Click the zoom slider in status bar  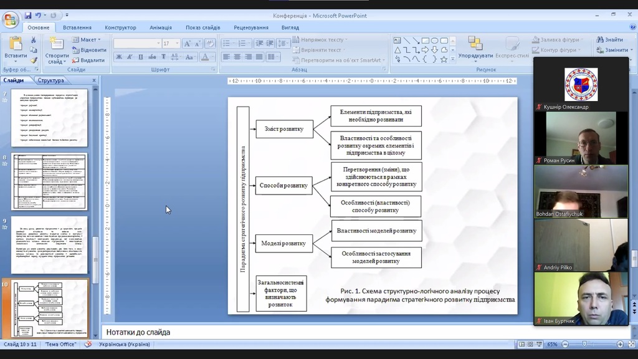[x=584, y=344]
